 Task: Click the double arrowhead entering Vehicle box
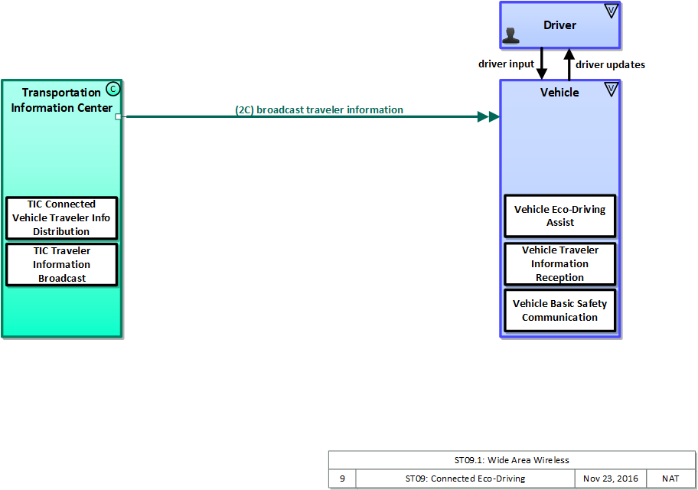[488, 117]
